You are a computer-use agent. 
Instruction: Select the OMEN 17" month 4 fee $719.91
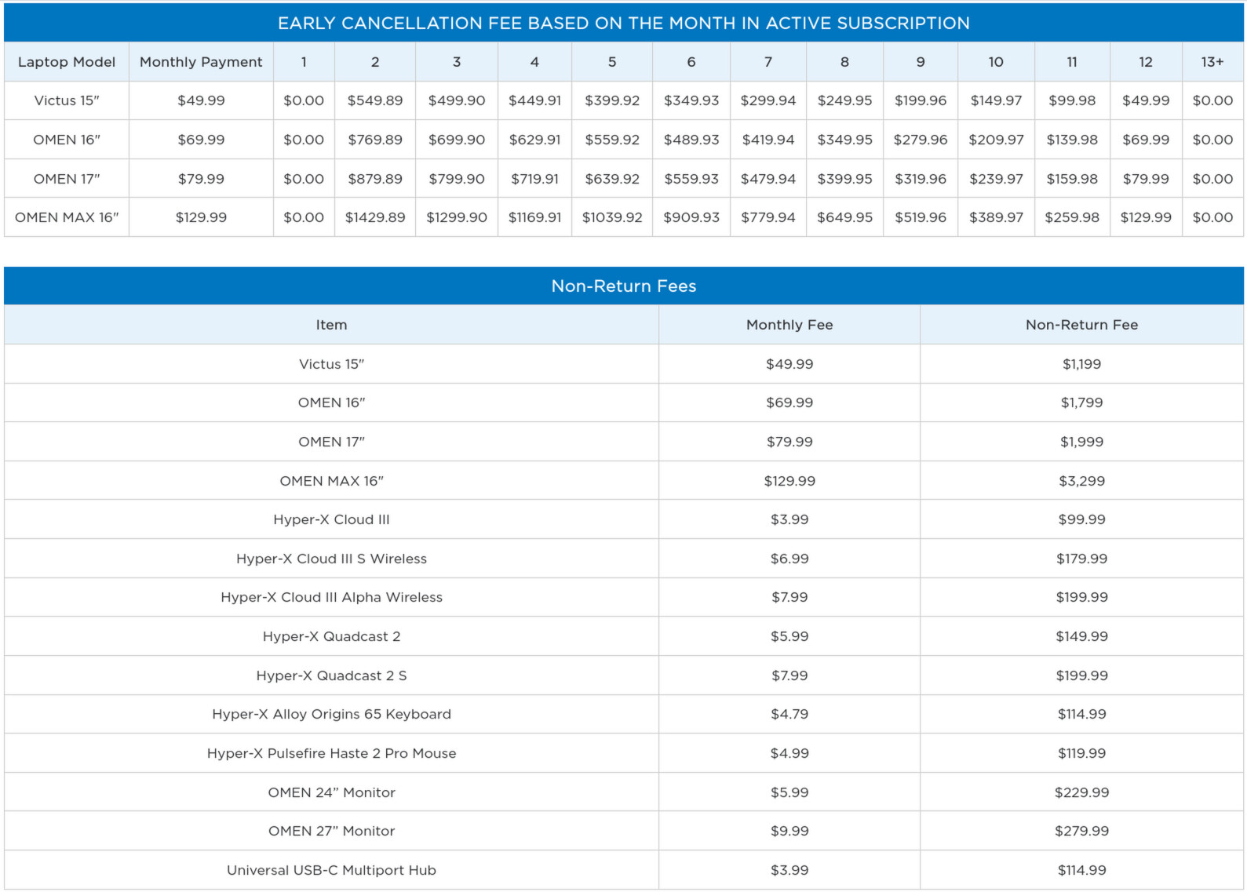pos(534,179)
